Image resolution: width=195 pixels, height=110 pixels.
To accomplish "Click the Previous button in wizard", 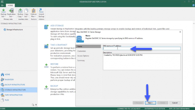I will tap(138, 103).
